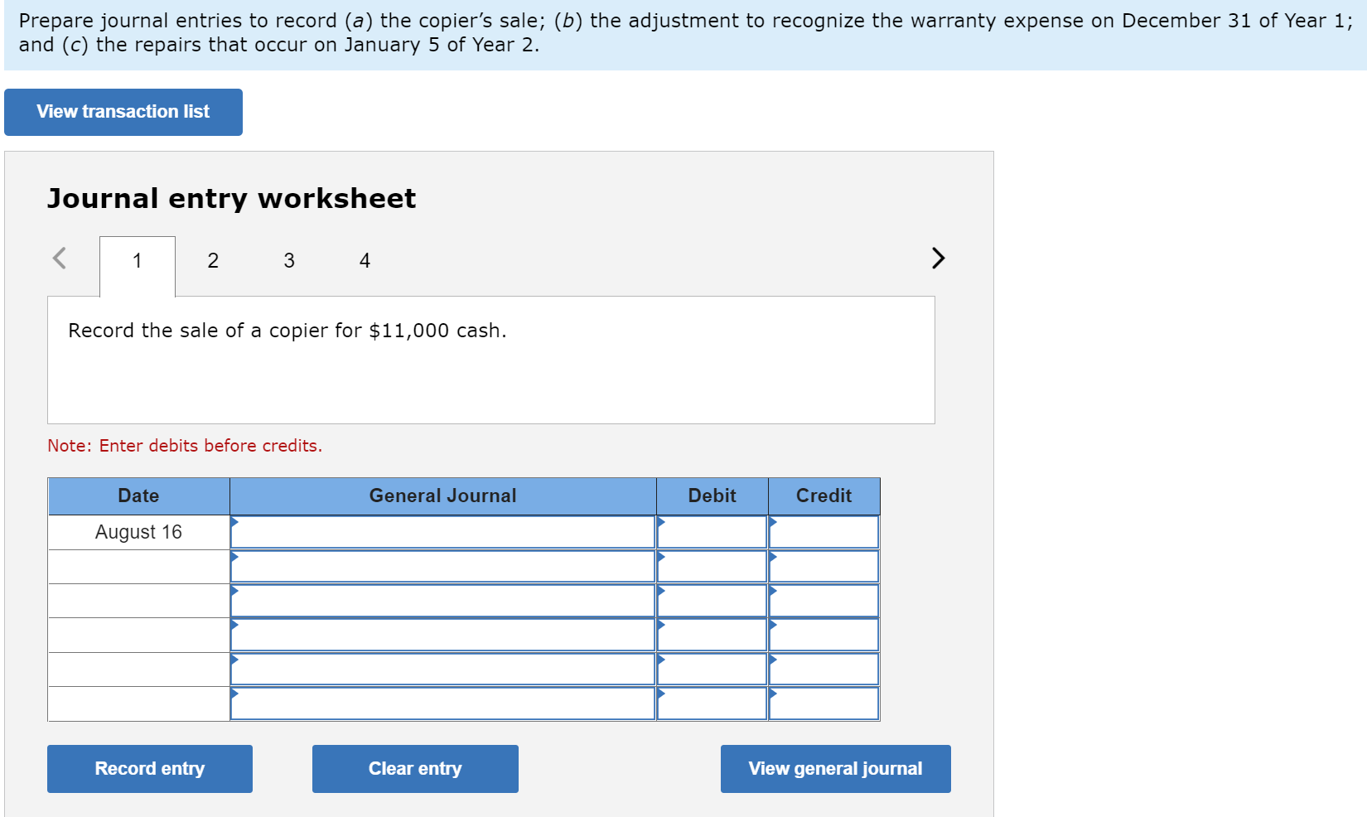Switch to worksheet tab 2

click(213, 261)
